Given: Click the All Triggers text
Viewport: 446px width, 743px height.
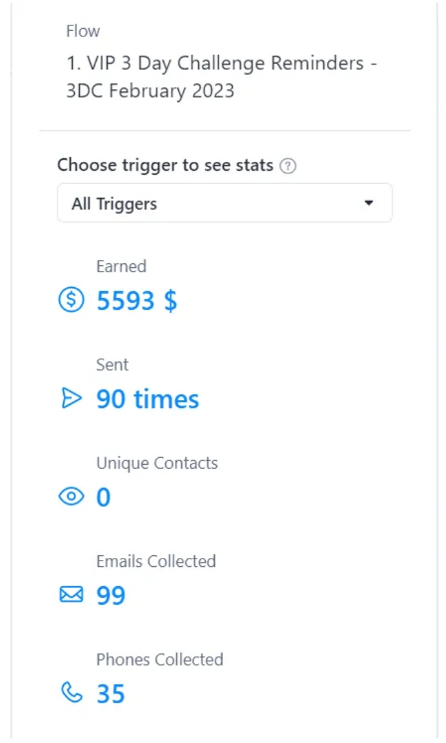Looking at the screenshot, I should (114, 204).
